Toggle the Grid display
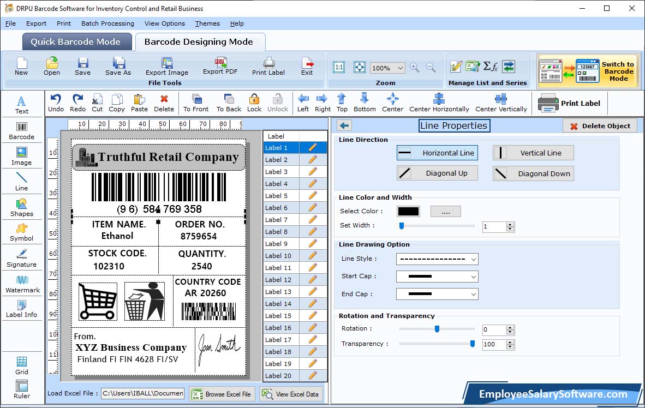Image resolution: width=645 pixels, height=408 pixels. click(x=21, y=365)
